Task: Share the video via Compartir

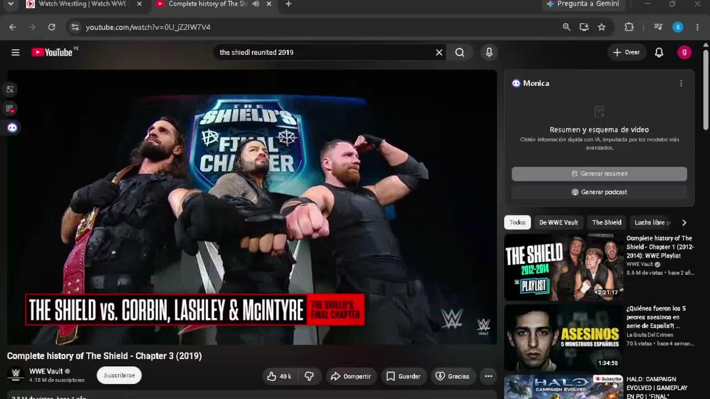Action: 351,376
